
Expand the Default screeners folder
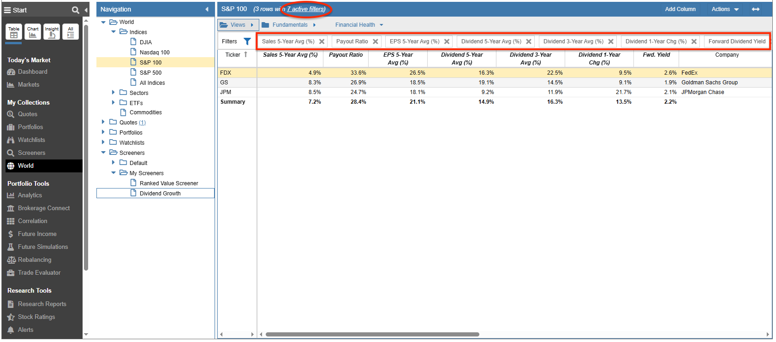[x=113, y=163]
